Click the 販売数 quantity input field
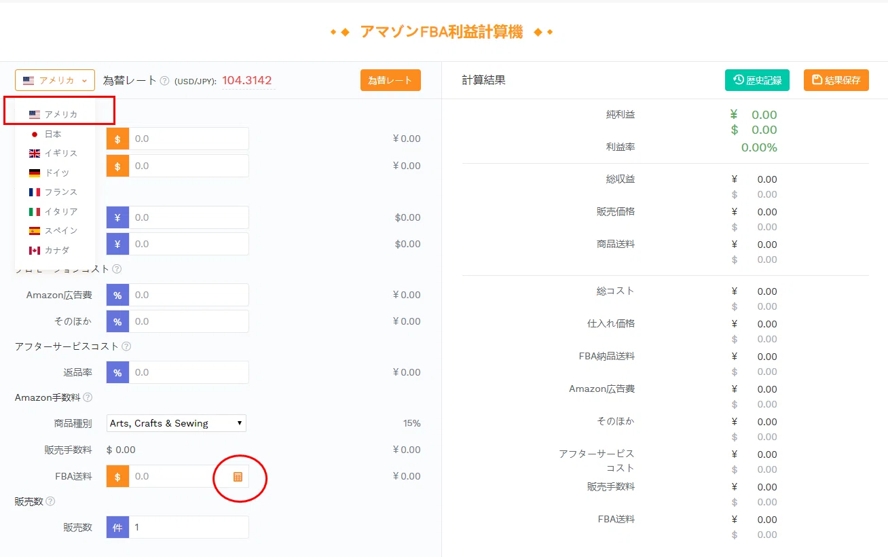888x557 pixels. [x=189, y=527]
